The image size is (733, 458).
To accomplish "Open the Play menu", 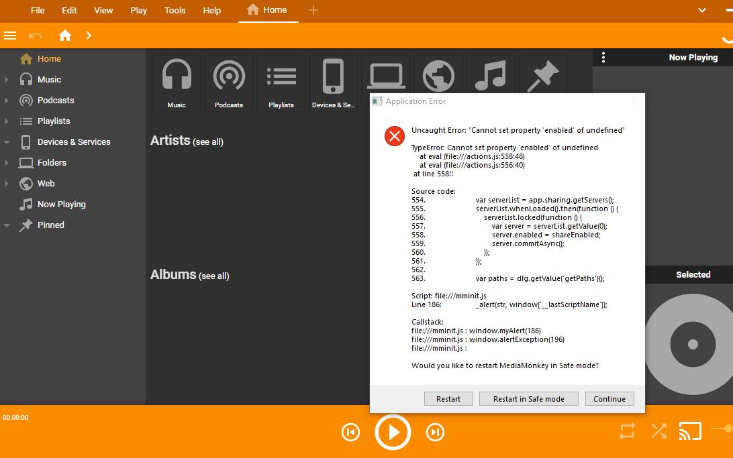I will click(x=139, y=11).
